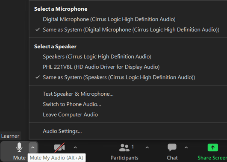Expand the arrow next to Chat

tap(186, 147)
